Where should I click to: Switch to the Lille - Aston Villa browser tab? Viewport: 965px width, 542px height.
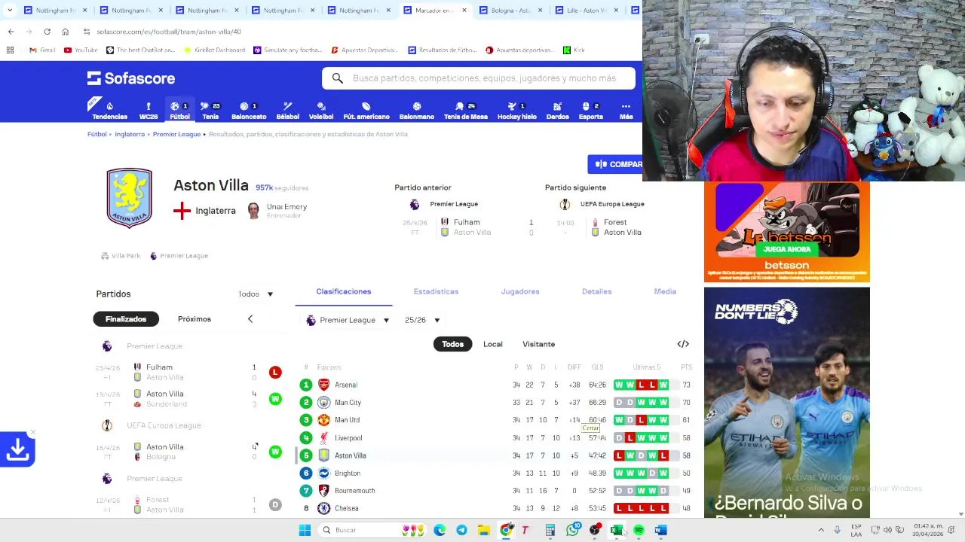click(x=587, y=11)
